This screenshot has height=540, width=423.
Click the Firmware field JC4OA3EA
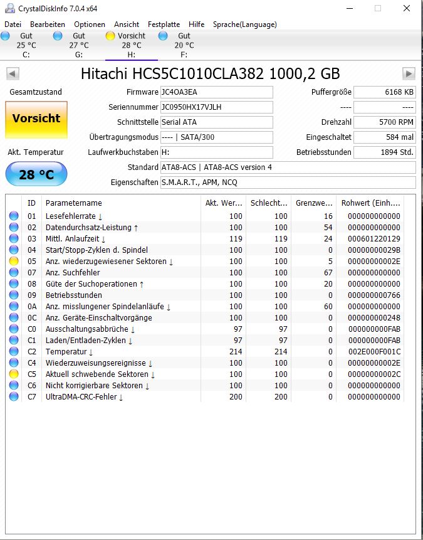click(x=216, y=92)
